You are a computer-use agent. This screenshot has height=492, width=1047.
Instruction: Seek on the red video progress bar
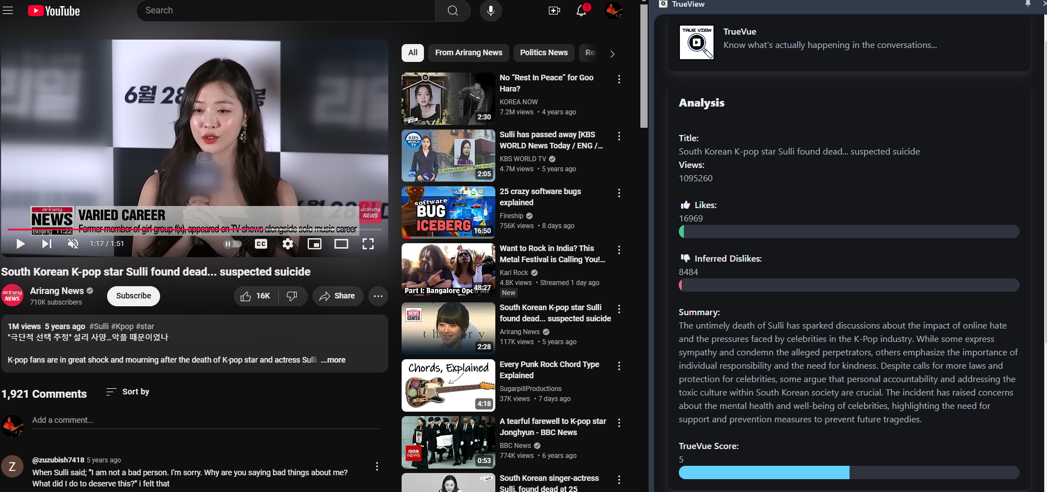tap(194, 229)
